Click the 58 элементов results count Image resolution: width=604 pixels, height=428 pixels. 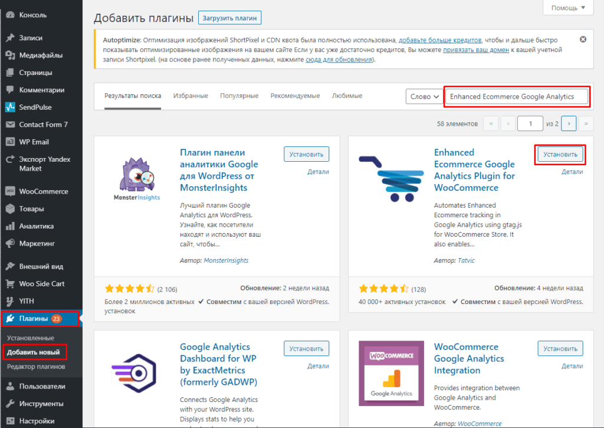pos(457,124)
